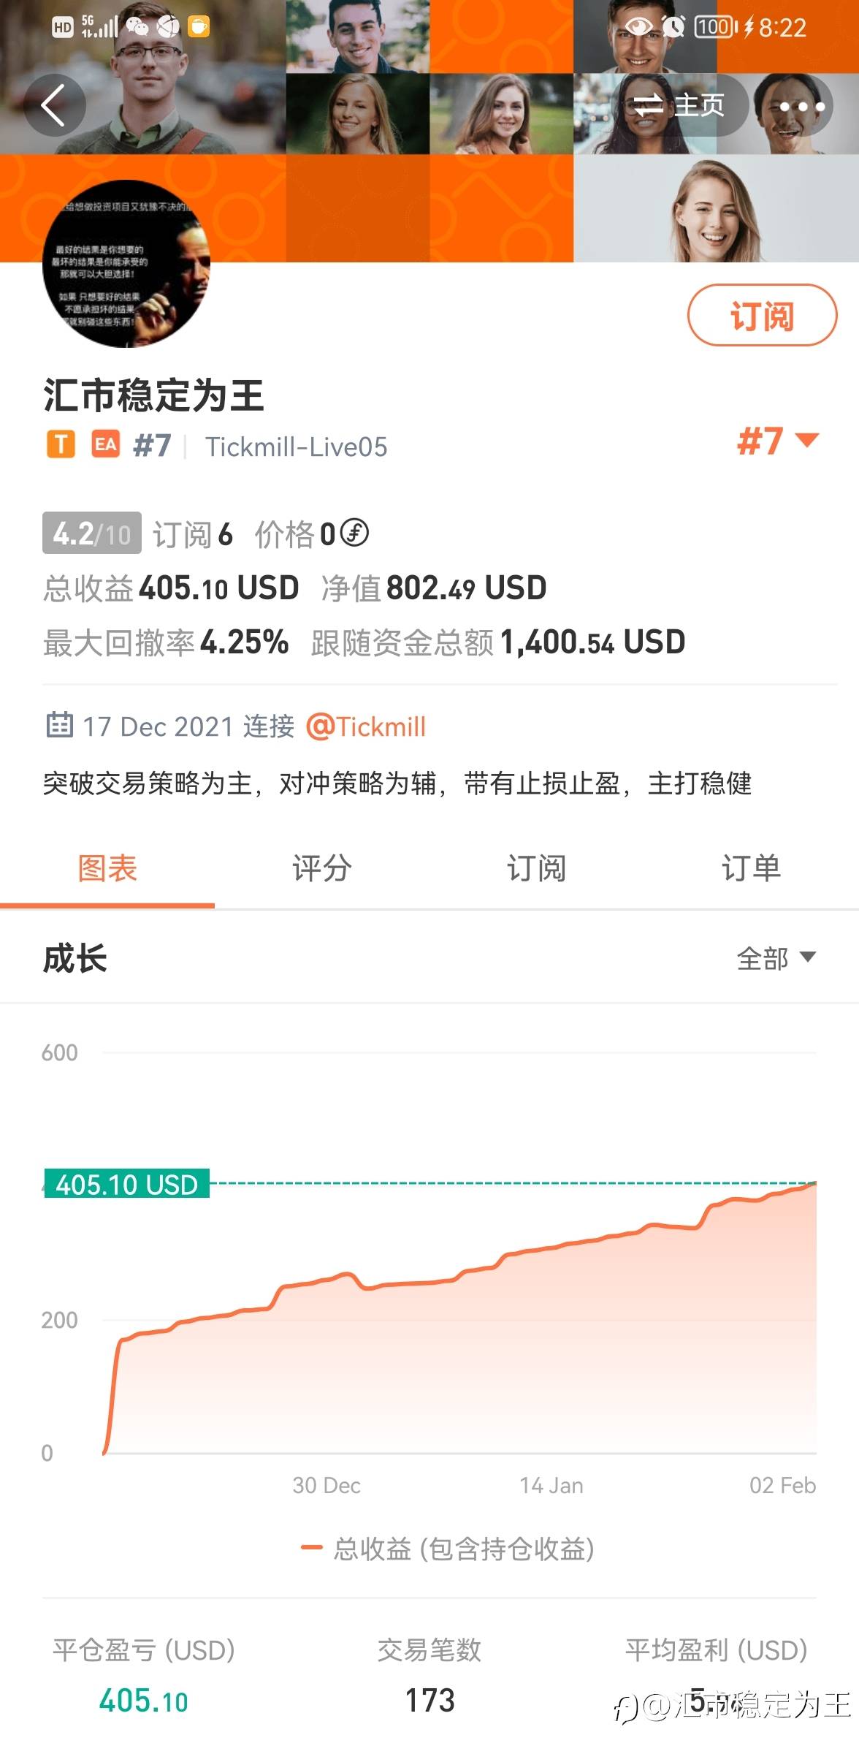Tap the EA badge icon
This screenshot has width=859, height=1754.
(106, 444)
